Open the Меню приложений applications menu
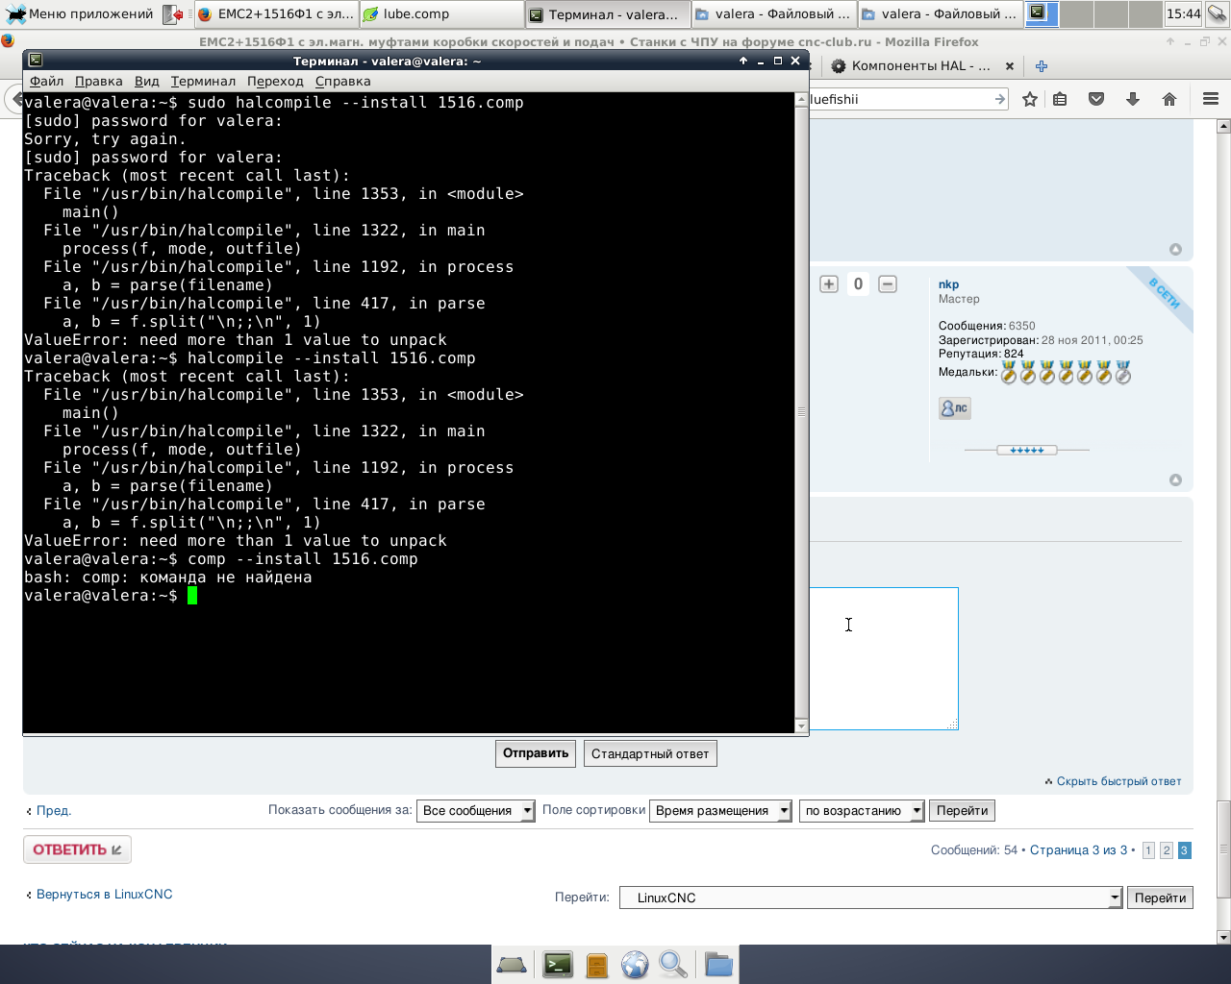This screenshot has height=984, width=1231. point(80,14)
